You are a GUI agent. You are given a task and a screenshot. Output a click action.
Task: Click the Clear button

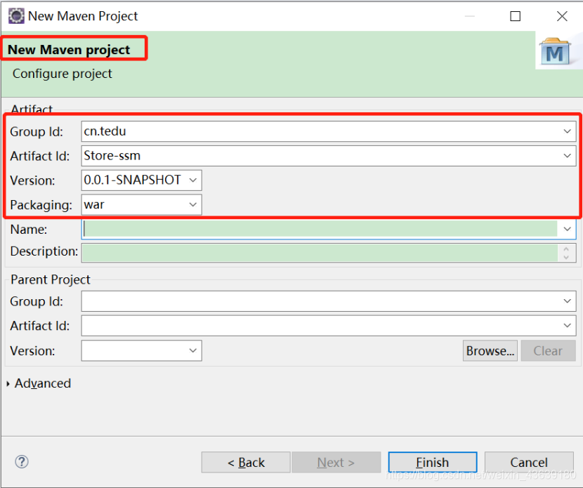coord(548,350)
